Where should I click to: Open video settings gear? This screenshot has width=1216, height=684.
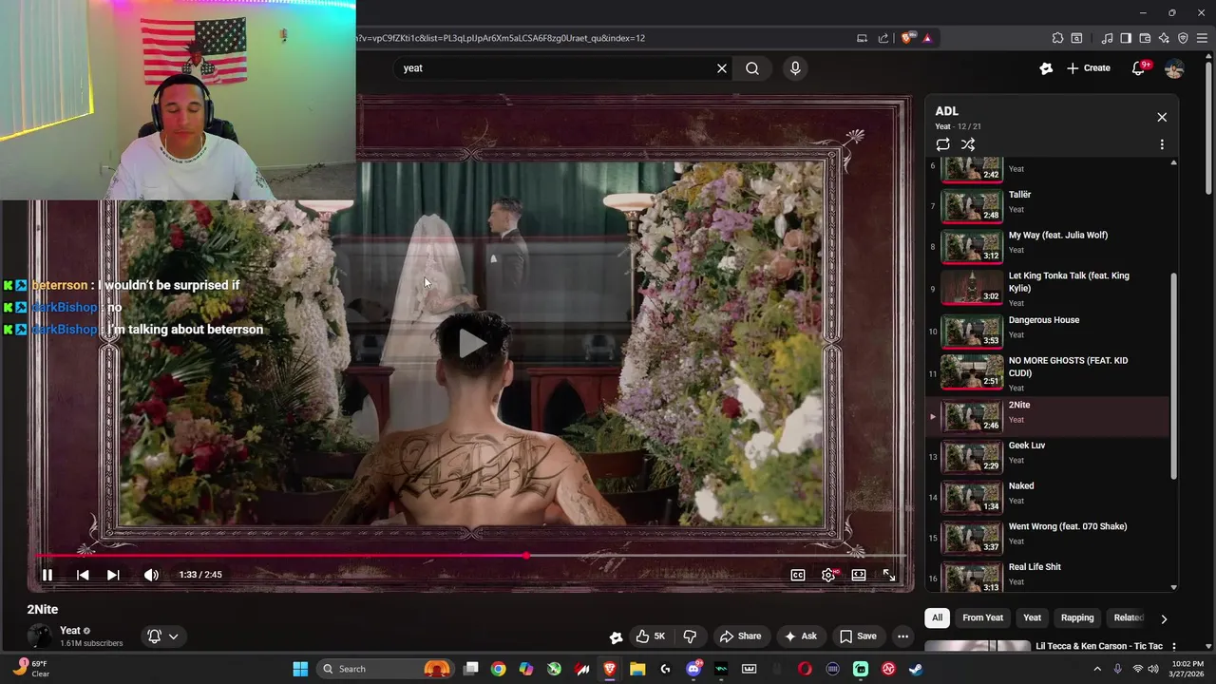coord(828,575)
